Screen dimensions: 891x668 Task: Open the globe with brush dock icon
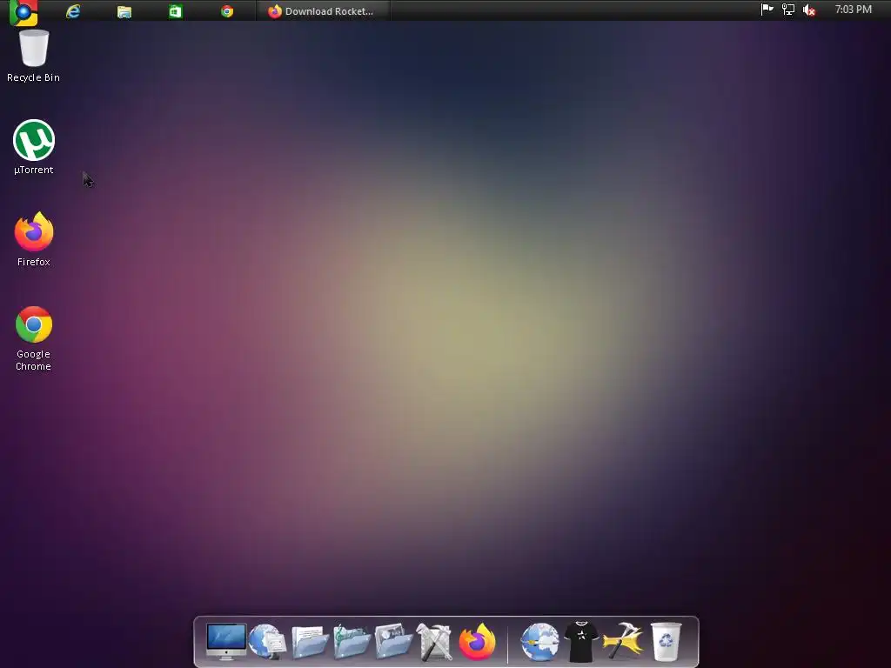pyautogui.click(x=539, y=642)
